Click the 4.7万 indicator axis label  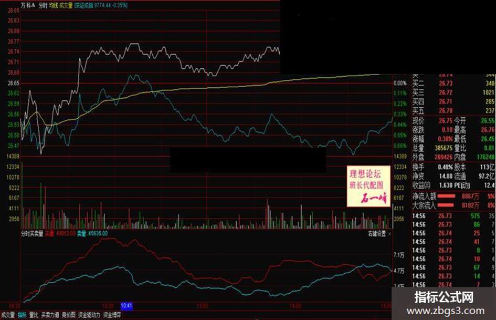(x=399, y=271)
